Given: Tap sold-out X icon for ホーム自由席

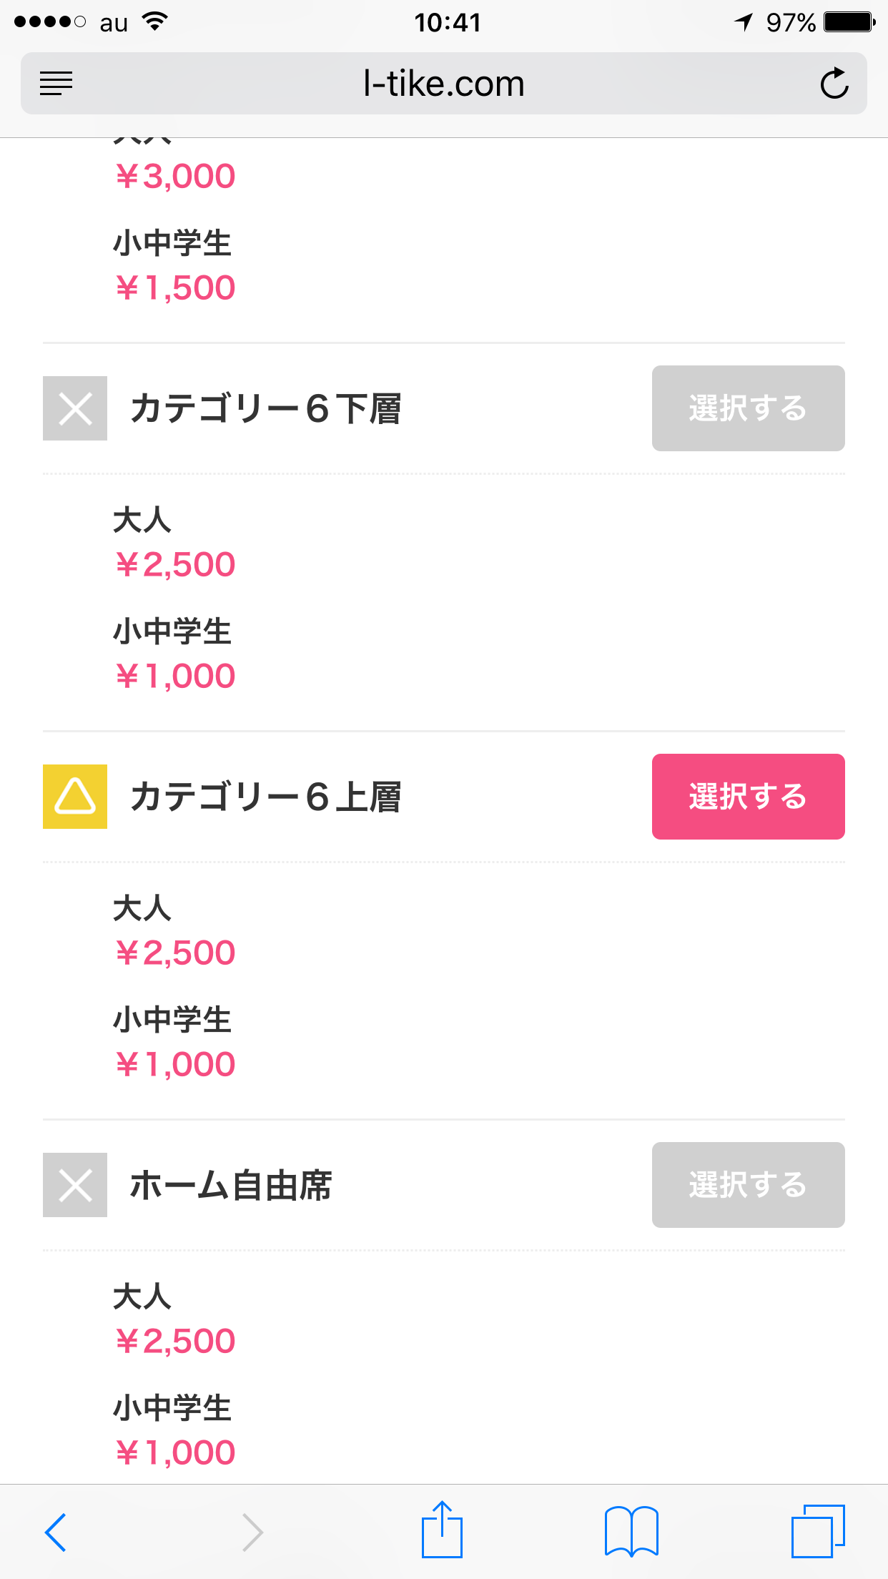Looking at the screenshot, I should [75, 1185].
